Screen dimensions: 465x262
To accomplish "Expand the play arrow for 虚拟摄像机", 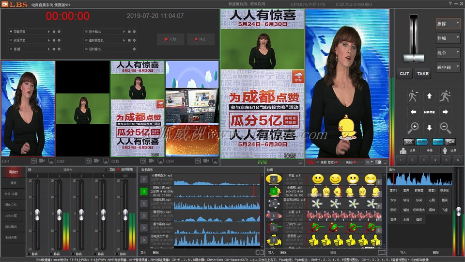I will pos(124,40).
